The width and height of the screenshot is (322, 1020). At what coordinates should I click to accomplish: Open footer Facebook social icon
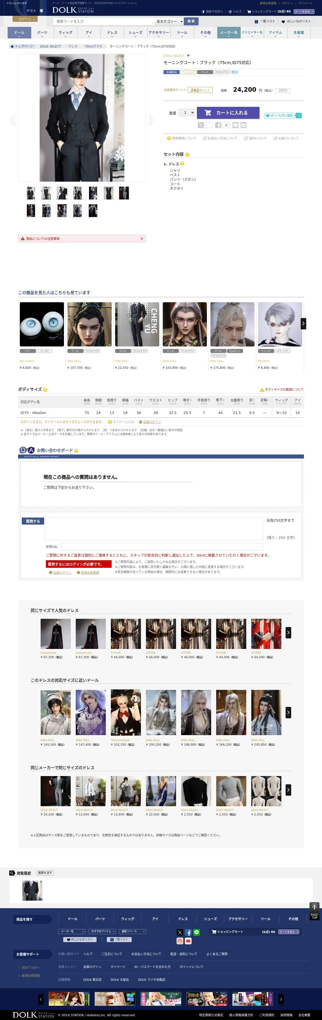[x=188, y=932]
